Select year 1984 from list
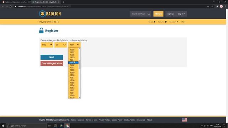The width and height of the screenshot is (228, 128). [73, 85]
